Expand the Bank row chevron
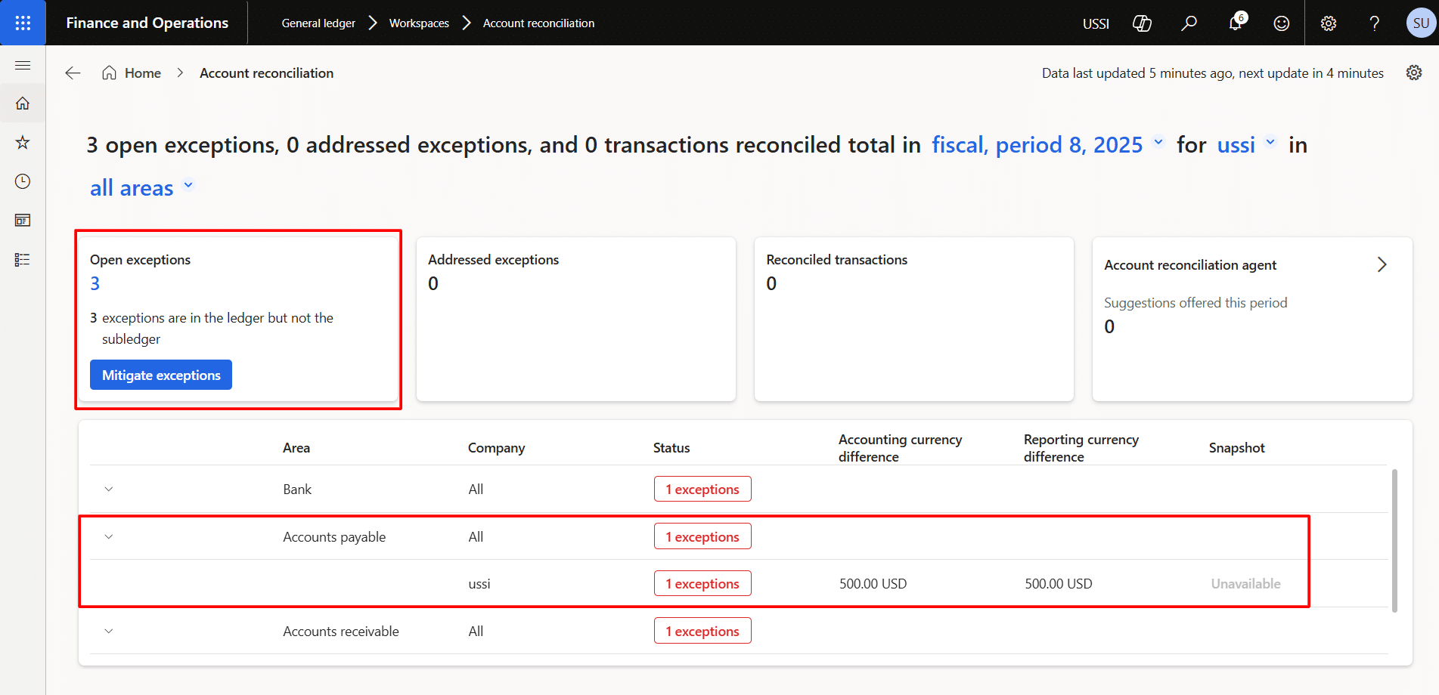Image resolution: width=1439 pixels, height=695 pixels. pos(109,490)
